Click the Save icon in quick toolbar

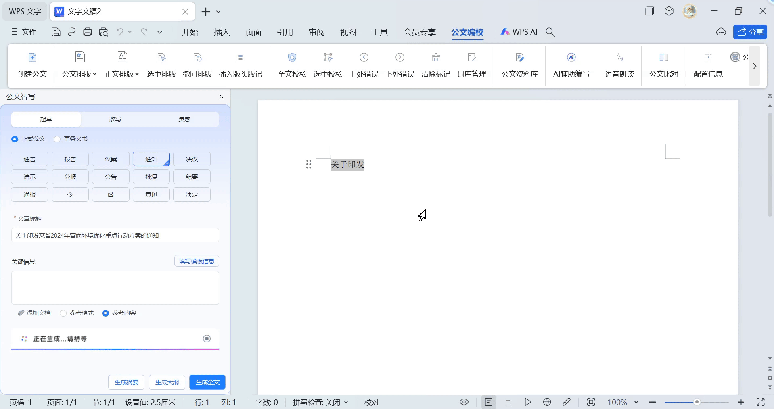click(x=56, y=32)
